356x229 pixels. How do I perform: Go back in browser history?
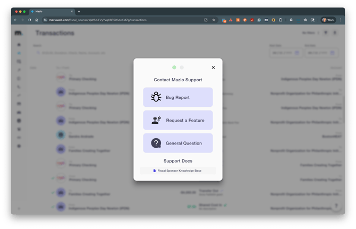click(15, 20)
